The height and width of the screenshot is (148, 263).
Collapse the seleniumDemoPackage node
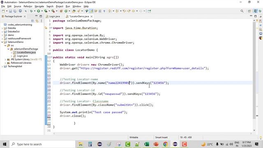8,49
